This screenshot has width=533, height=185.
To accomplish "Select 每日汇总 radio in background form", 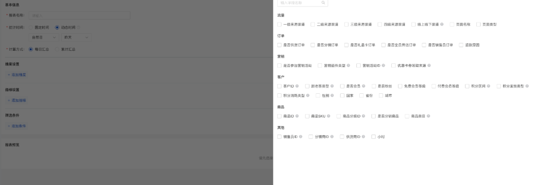I will [x=31, y=49].
